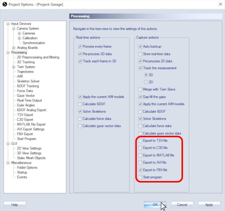Select the 3D tracking radio button
The image size is (225, 211).
pos(146,75)
